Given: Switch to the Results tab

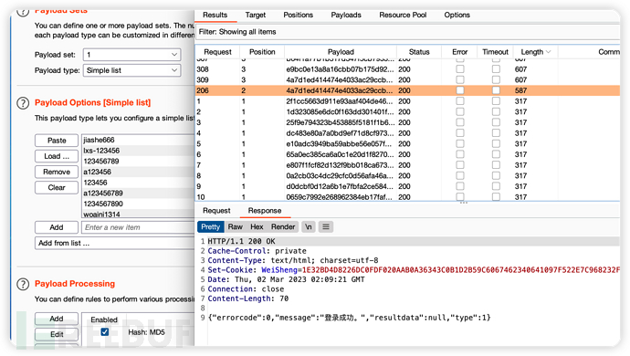Looking at the screenshot, I should point(215,15).
